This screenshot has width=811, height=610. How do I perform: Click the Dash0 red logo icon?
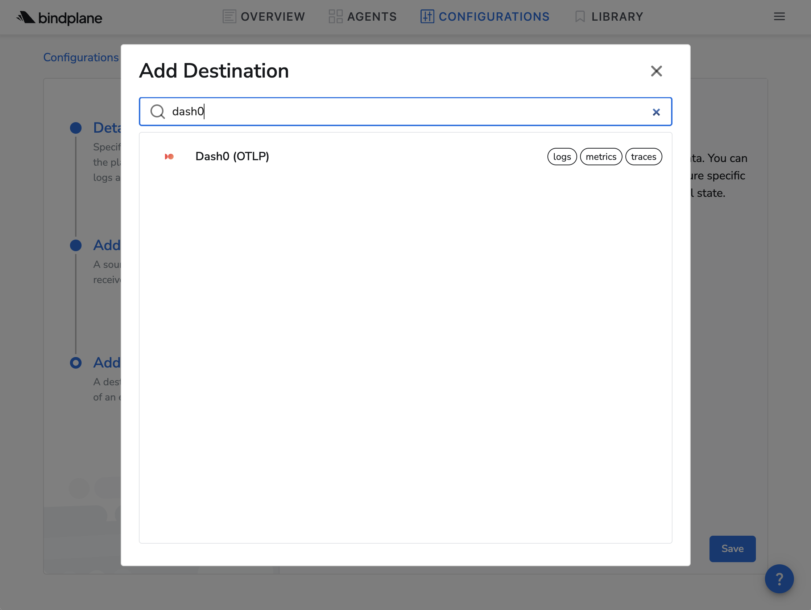[169, 157]
